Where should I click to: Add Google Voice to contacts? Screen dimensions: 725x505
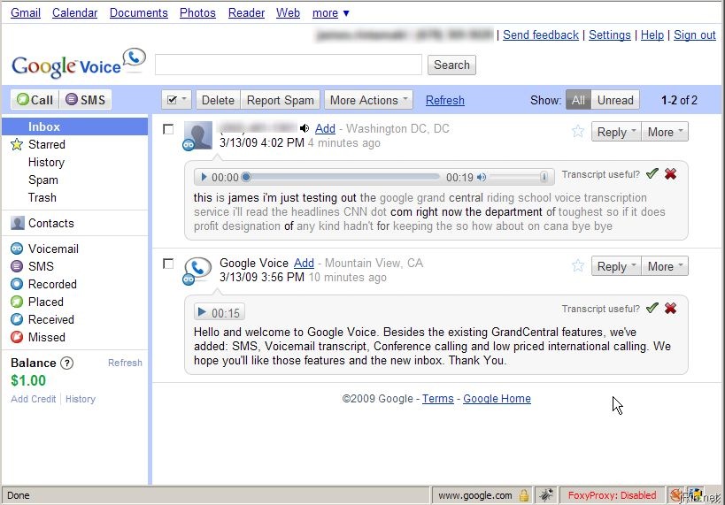tap(304, 263)
